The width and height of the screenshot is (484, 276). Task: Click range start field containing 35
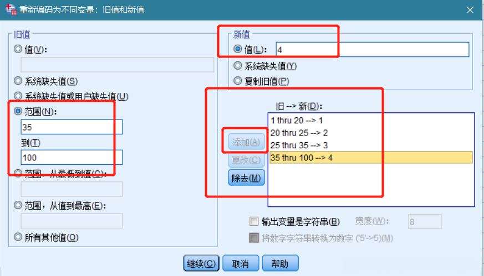tap(72, 127)
